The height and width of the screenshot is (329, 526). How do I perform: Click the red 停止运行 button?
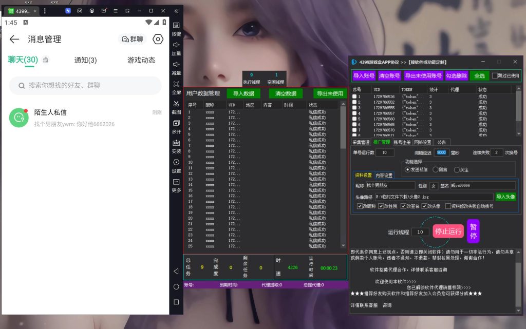(x=448, y=231)
